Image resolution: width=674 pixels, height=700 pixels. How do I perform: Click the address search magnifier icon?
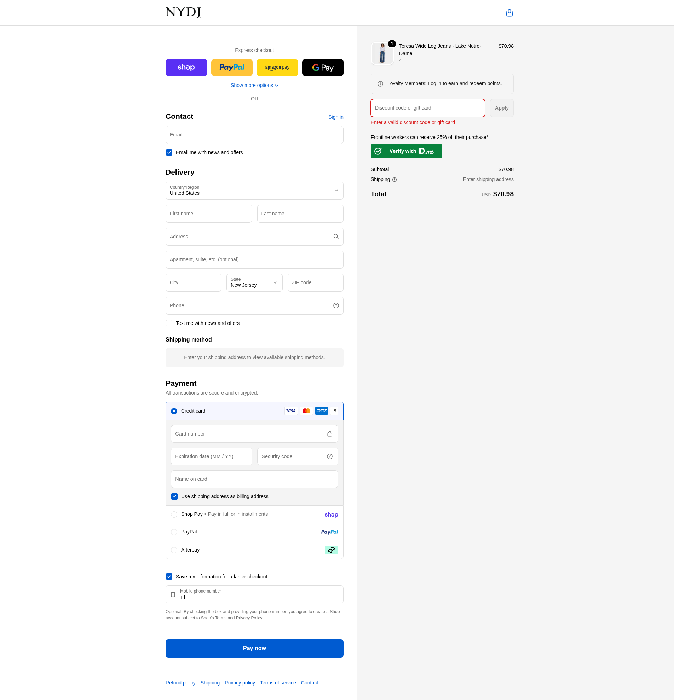(336, 237)
